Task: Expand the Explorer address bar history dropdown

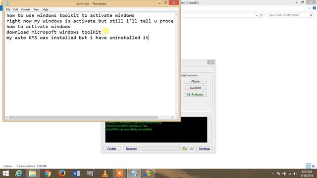Action: [257, 15]
